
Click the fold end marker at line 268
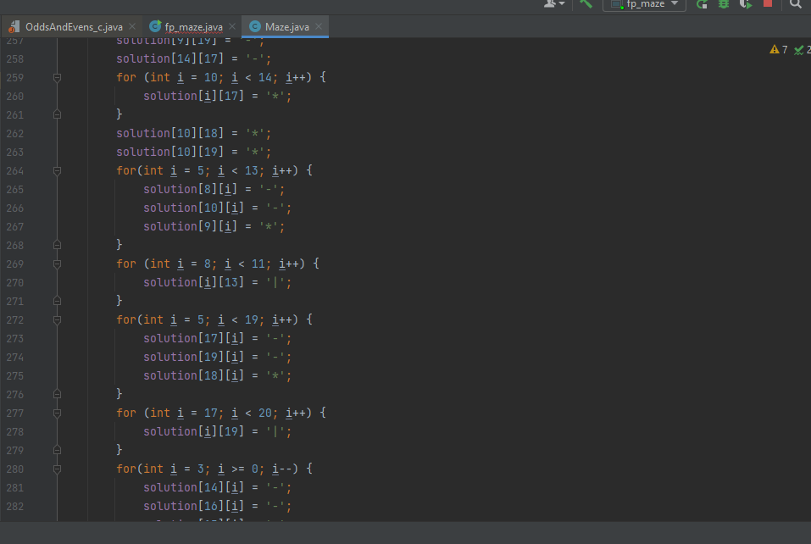[57, 245]
